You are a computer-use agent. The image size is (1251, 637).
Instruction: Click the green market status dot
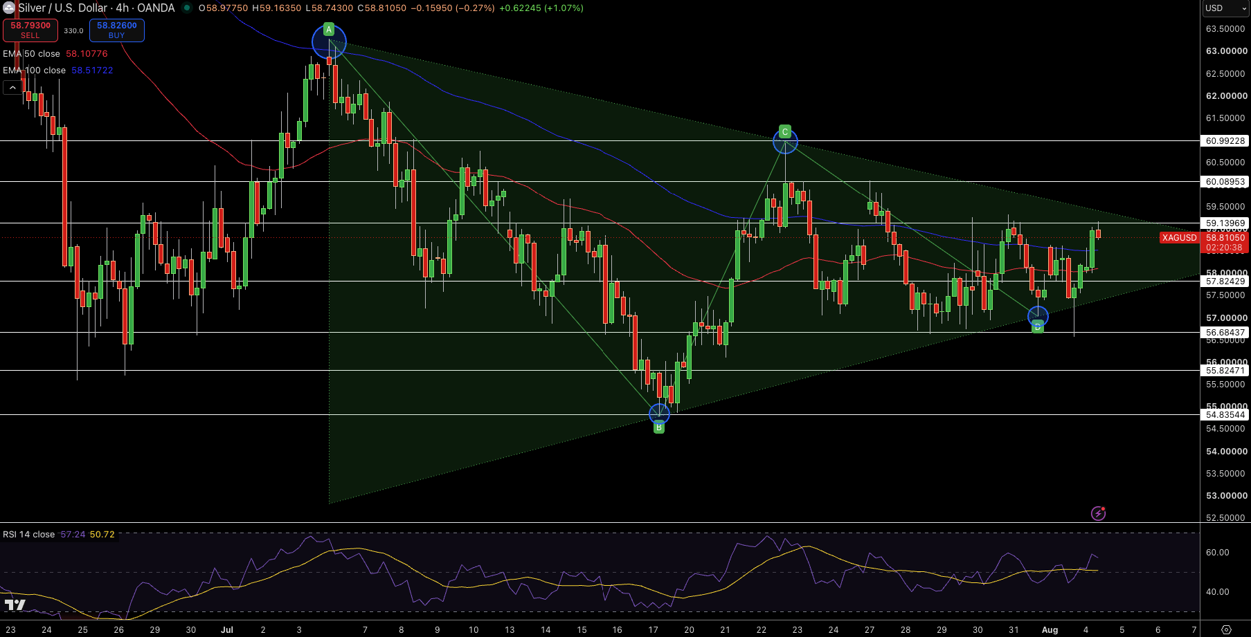[187, 8]
